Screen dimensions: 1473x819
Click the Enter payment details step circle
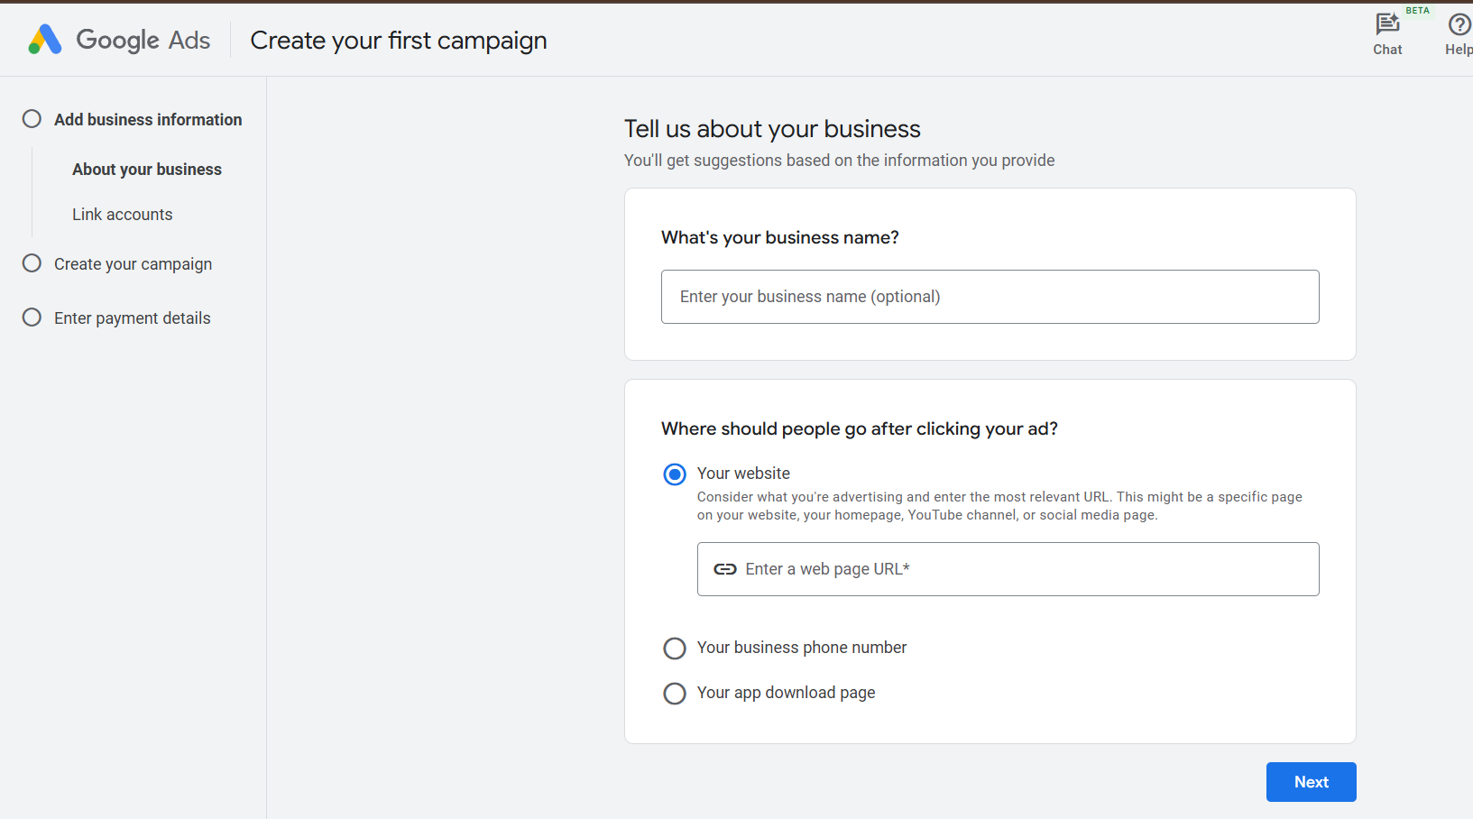[x=32, y=317]
